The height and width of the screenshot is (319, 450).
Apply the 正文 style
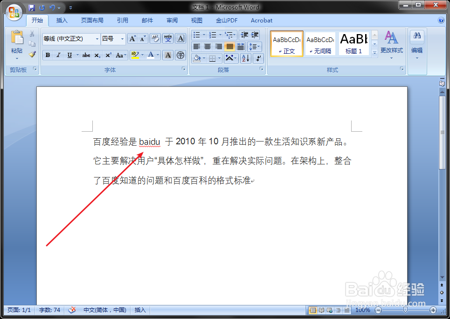[x=287, y=44]
